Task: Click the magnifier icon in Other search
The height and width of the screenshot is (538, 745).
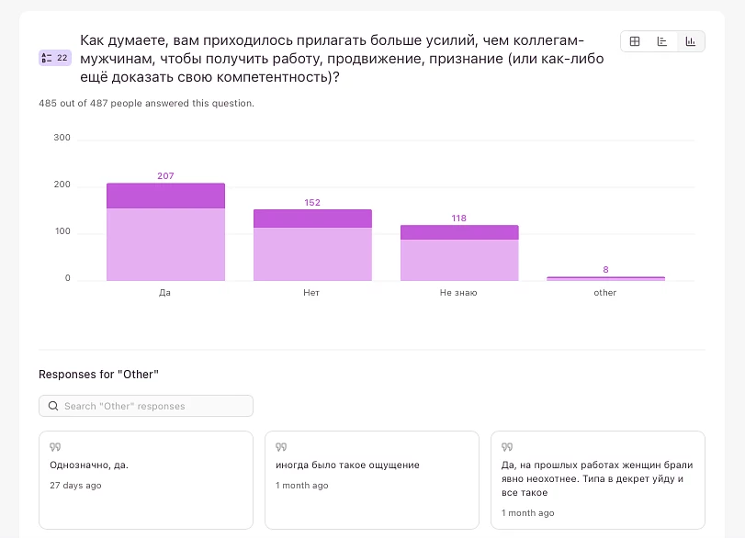Action: tap(54, 406)
